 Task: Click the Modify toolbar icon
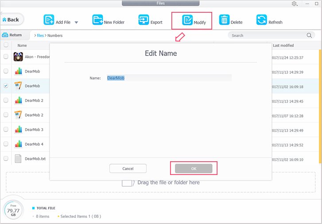187,20
